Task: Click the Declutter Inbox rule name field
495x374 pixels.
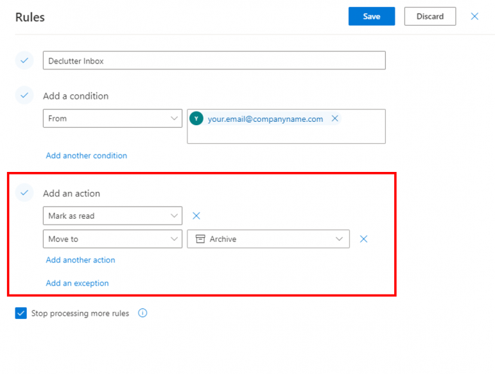Action: click(x=214, y=61)
